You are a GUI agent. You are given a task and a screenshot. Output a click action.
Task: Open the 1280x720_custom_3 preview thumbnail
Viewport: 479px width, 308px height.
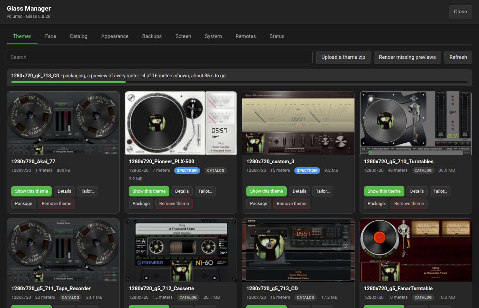(298, 123)
